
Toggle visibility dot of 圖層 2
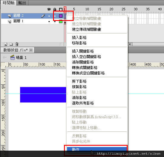coord(49,16)
